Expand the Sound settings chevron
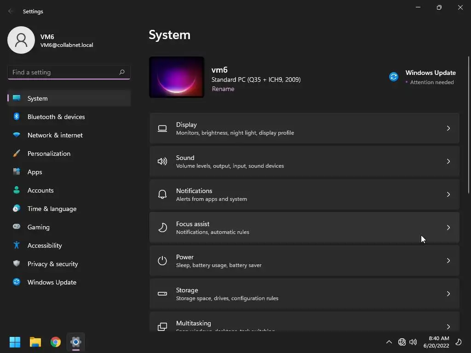Image resolution: width=471 pixels, height=353 pixels. tap(448, 161)
